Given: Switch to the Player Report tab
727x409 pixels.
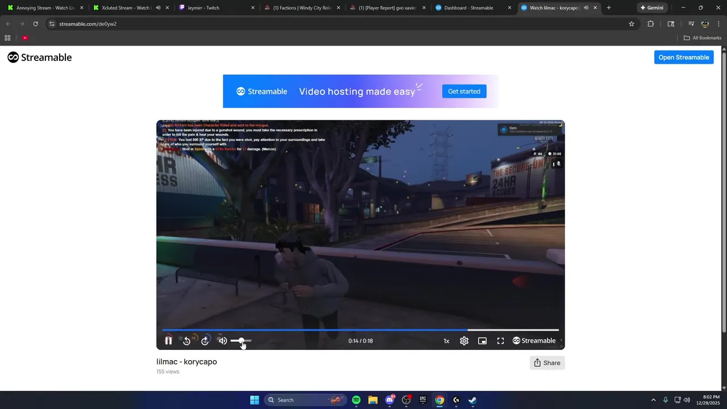Looking at the screenshot, I should [387, 8].
